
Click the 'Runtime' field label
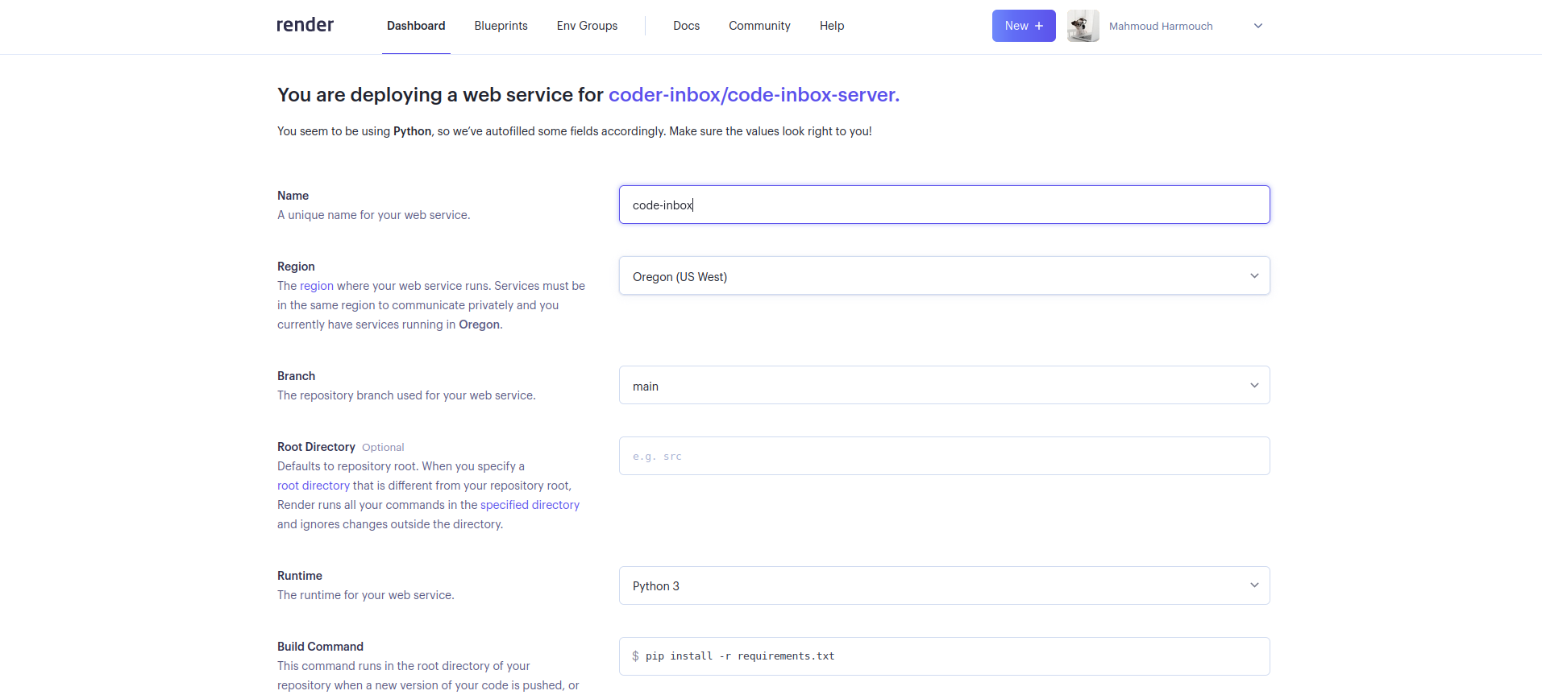pos(300,576)
